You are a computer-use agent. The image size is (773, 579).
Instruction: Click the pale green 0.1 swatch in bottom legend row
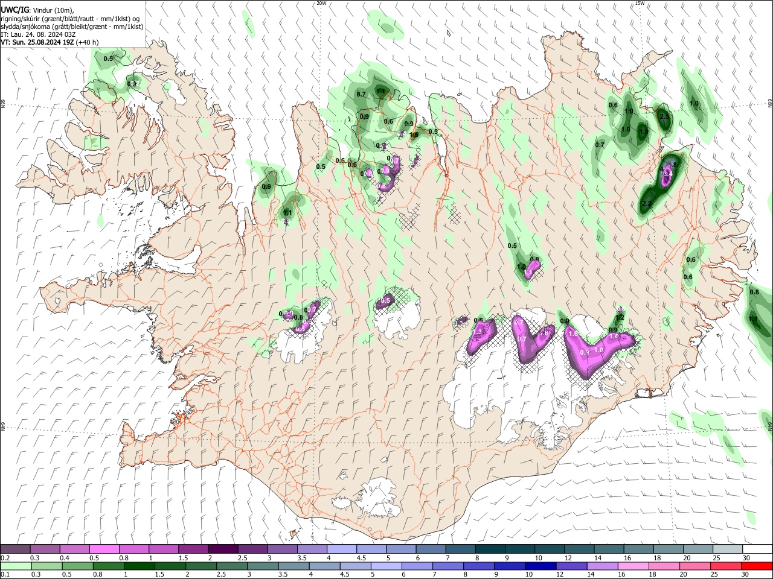pos(16,566)
